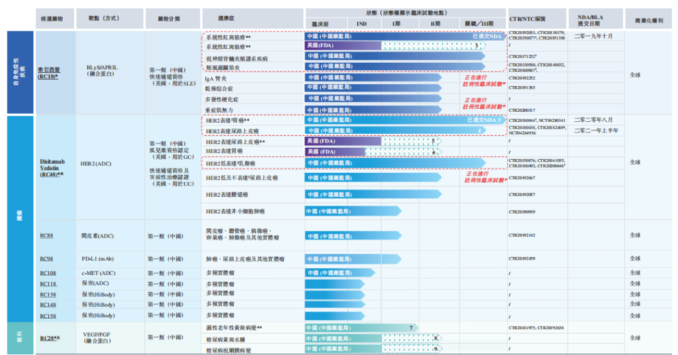Open the RC118 candidate link
678x355 pixels.
48,284
